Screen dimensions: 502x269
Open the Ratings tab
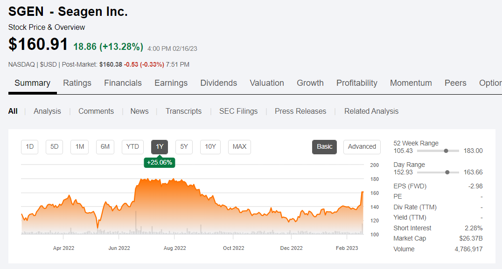[x=77, y=83]
